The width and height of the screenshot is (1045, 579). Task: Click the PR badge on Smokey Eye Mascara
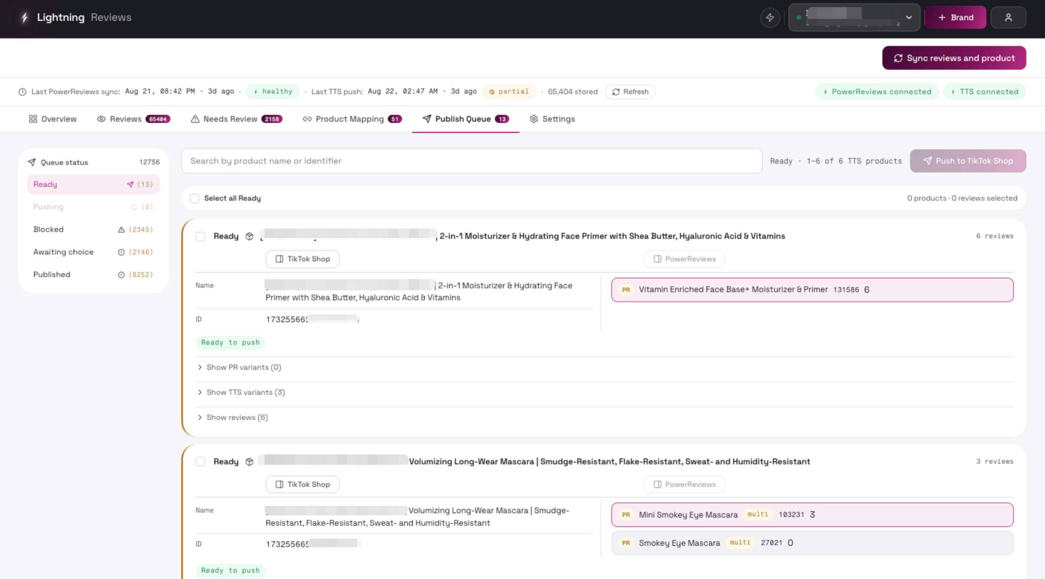click(x=626, y=543)
